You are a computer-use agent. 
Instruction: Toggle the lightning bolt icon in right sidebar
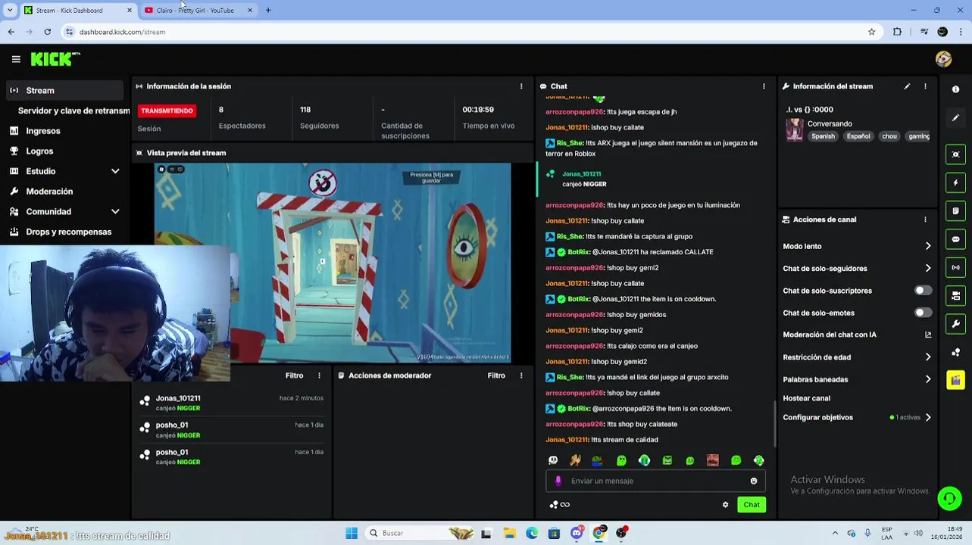[x=955, y=182]
